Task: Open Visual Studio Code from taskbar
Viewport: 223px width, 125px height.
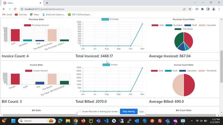Action: [x=106, y=121]
